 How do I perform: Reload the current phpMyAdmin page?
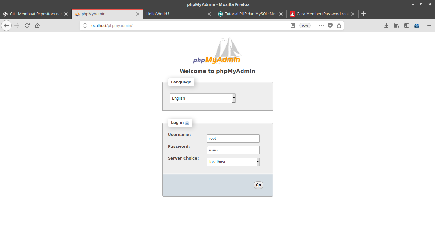(27, 25)
